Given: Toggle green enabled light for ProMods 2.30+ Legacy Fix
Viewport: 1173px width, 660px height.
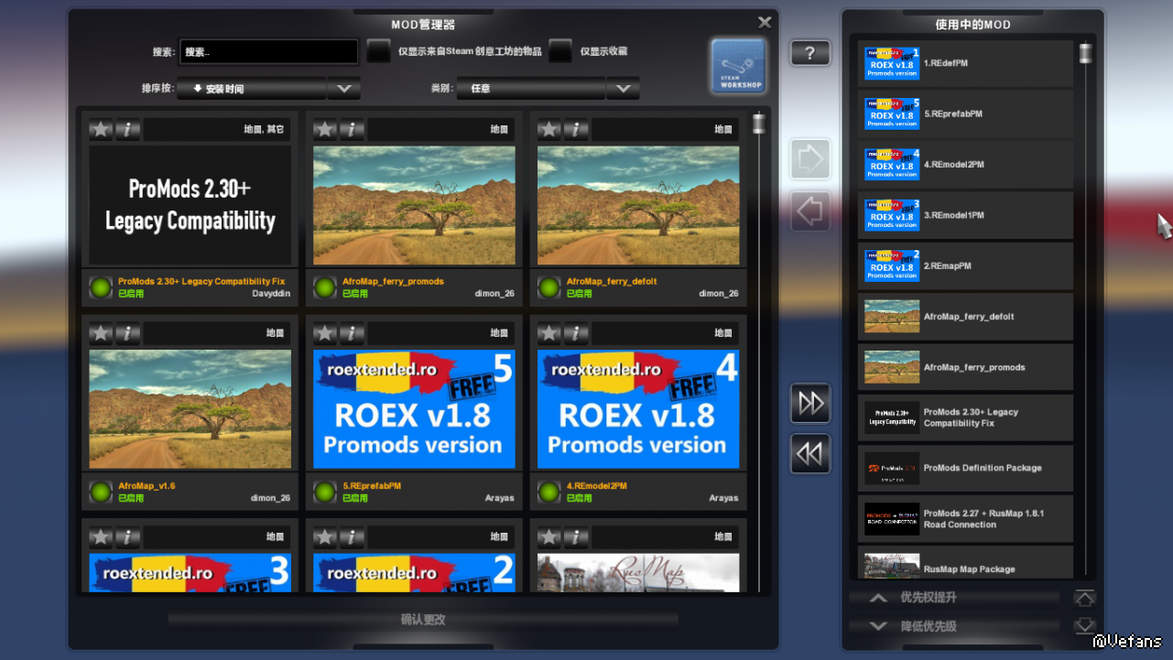Looking at the screenshot, I should 101,287.
